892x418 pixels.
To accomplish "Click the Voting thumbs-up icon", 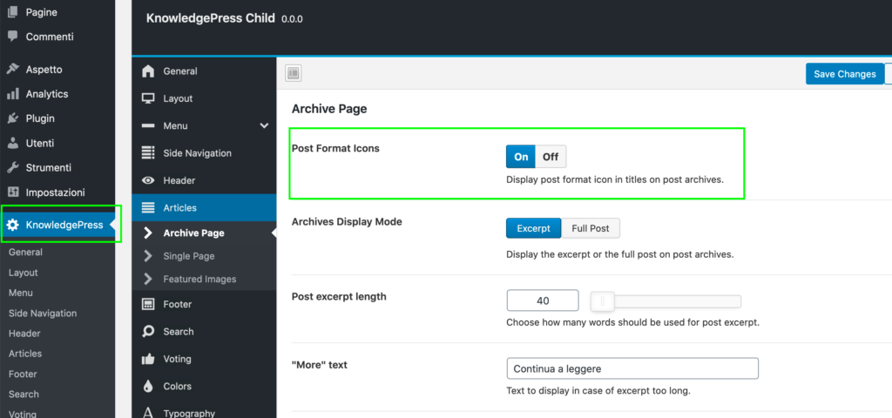I will pyautogui.click(x=148, y=359).
